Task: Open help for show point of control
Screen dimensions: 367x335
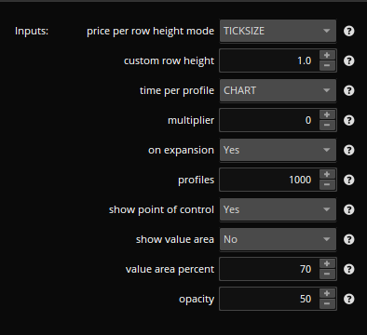Action: click(349, 209)
